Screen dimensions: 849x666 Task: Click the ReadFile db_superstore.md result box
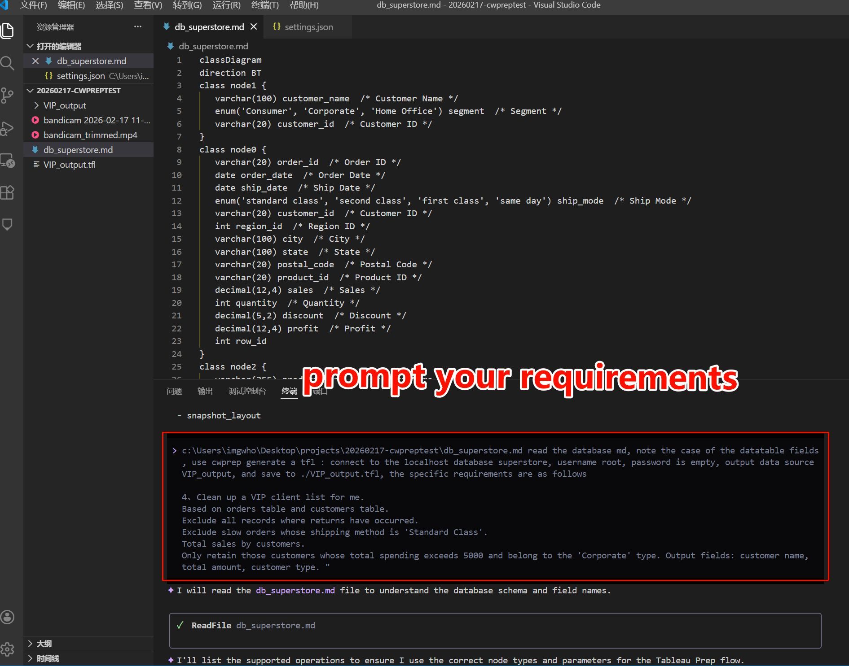[x=495, y=630]
